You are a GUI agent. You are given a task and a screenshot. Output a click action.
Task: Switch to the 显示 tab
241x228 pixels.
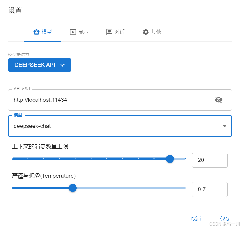(79, 32)
